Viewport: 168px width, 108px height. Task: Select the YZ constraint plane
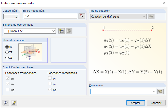point(7,52)
